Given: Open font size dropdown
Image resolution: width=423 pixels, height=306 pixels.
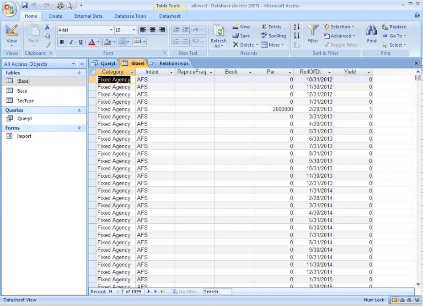Looking at the screenshot, I should tap(134, 30).
